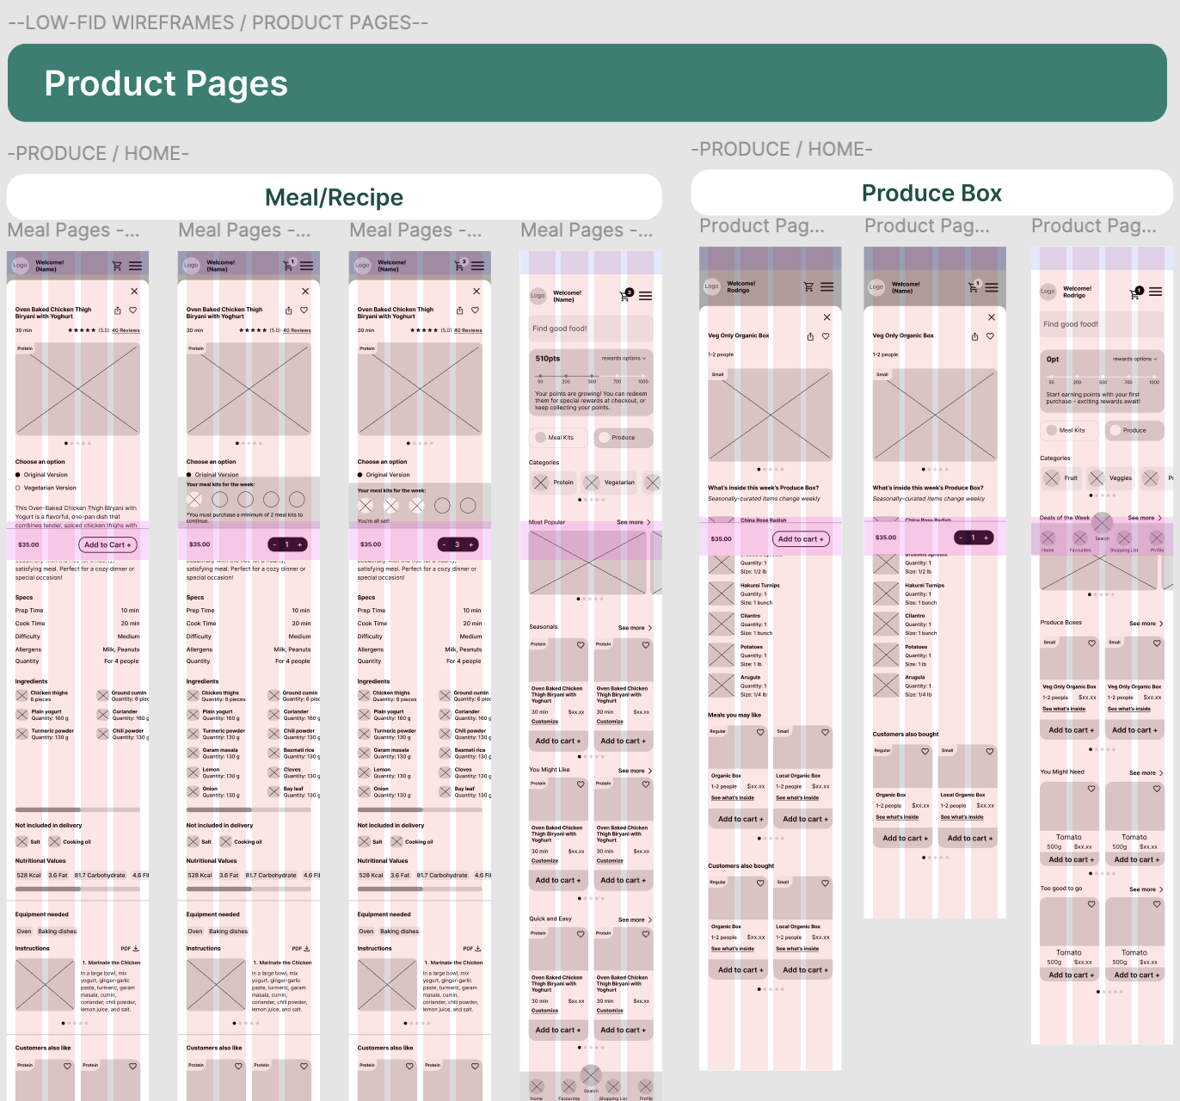
Task: Open the 40 Reviews link on second meal page
Action: point(297,330)
